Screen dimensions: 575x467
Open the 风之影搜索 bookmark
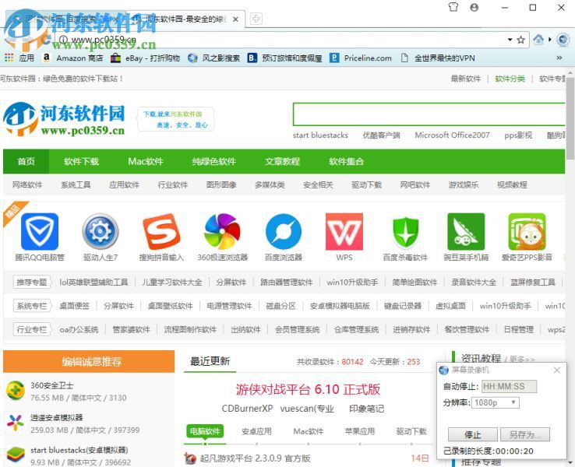tap(213, 58)
